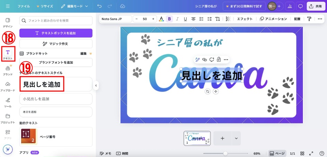Open the テキスト sidebar tab
This screenshot has height=157, width=327.
(x=8, y=54)
